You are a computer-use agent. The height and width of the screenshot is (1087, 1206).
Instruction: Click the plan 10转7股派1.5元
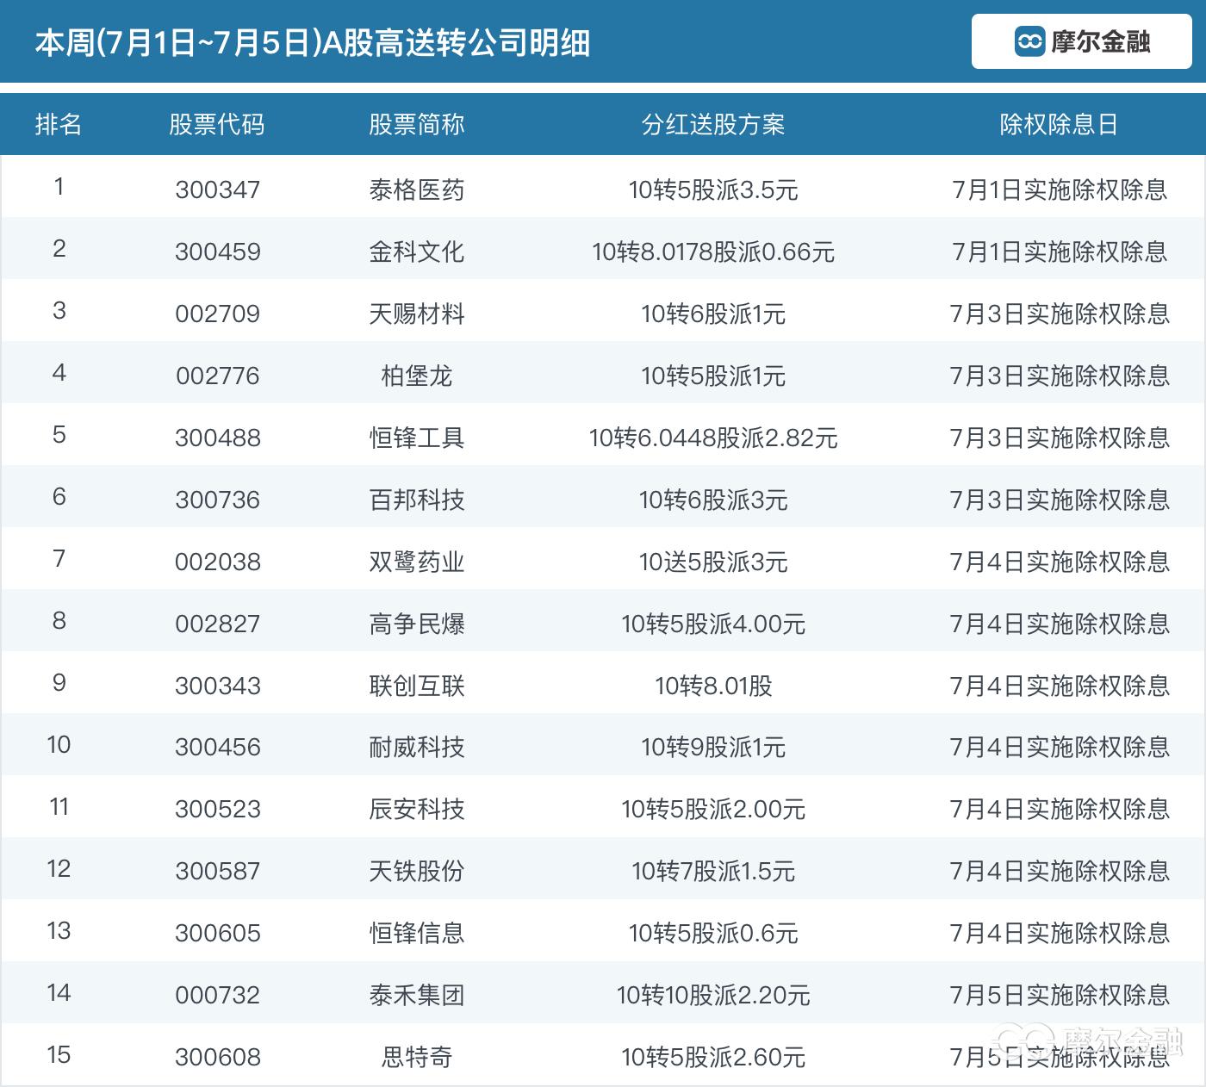coord(713,871)
